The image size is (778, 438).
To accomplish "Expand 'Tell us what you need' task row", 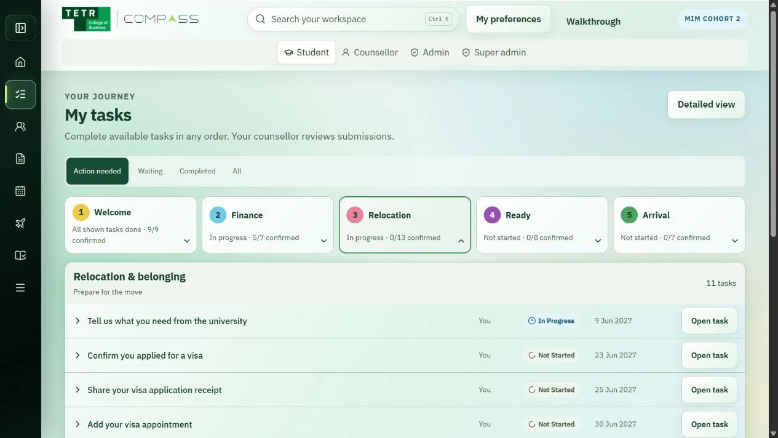I will click(x=77, y=321).
